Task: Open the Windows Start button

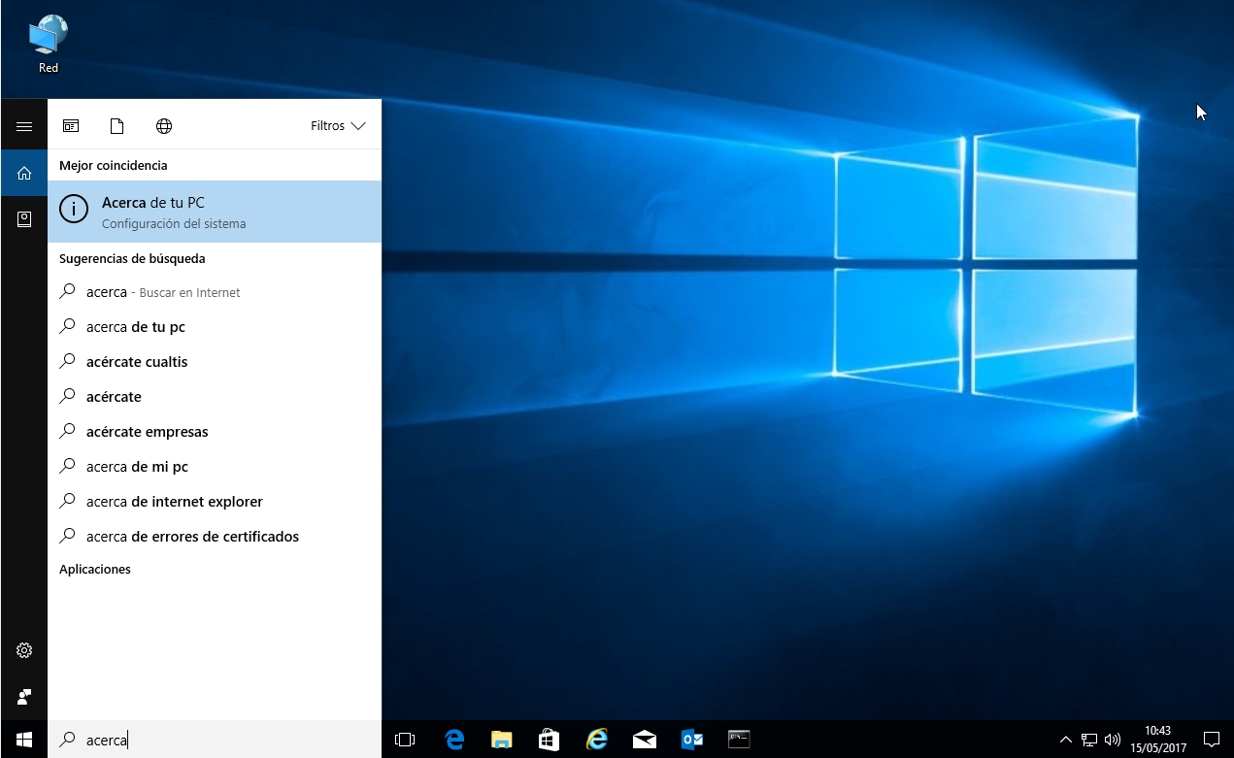Action: pos(24,740)
